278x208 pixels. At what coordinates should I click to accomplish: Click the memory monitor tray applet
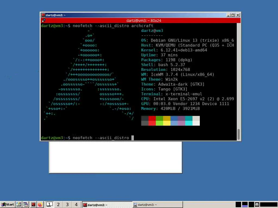coord(251,204)
